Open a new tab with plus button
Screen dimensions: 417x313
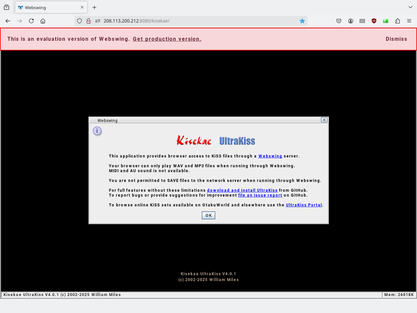pos(94,7)
